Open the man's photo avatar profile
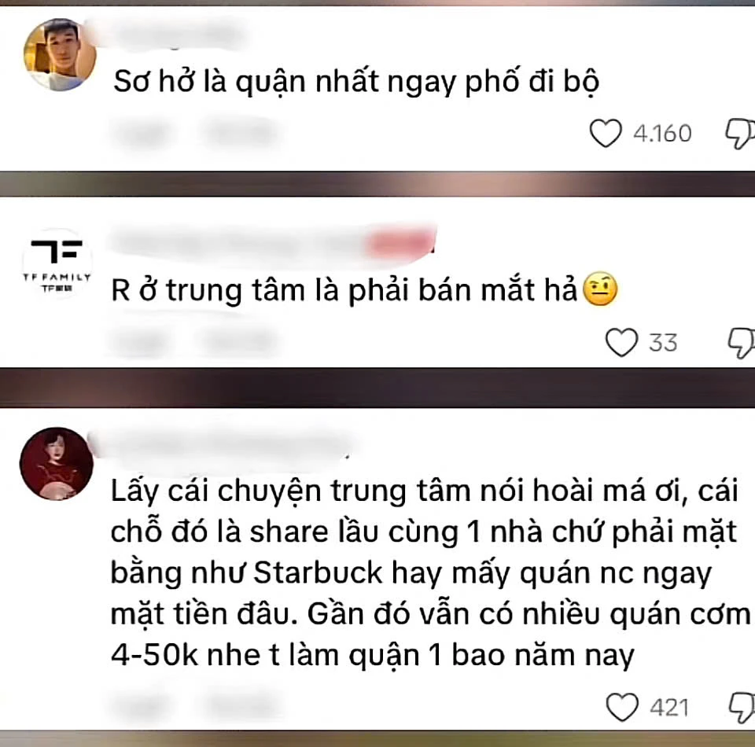The height and width of the screenshot is (747, 755). 60,54
